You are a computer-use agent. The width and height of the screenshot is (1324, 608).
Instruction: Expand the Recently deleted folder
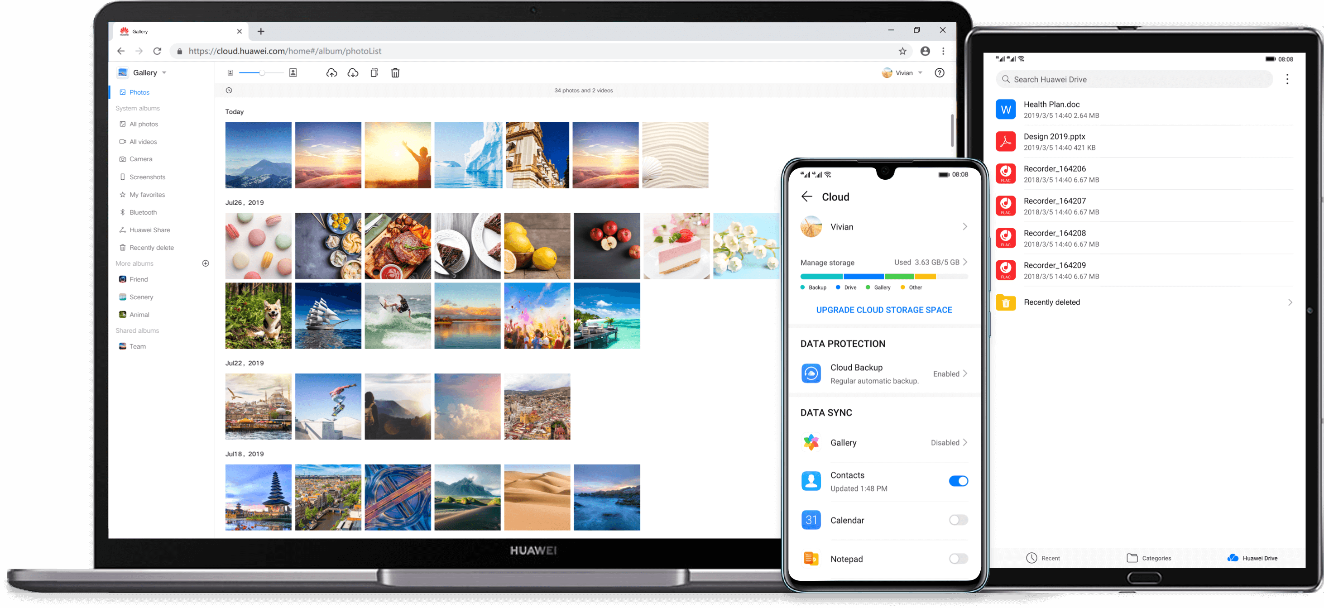pyautogui.click(x=1290, y=302)
